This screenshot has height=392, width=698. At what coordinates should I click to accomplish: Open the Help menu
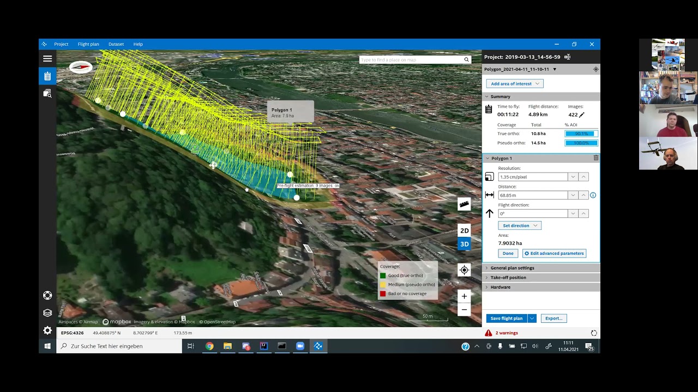(138, 44)
